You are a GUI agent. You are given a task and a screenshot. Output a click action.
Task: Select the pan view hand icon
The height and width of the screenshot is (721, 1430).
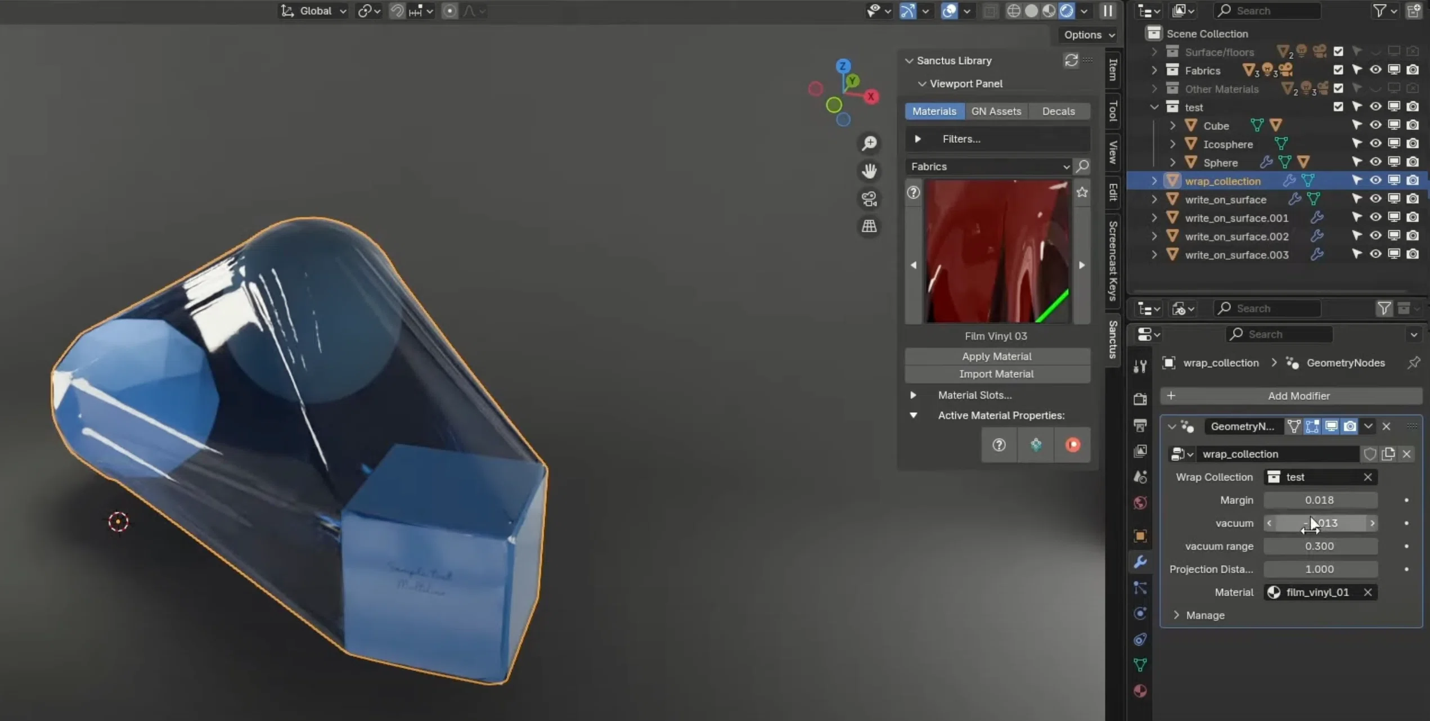click(869, 171)
